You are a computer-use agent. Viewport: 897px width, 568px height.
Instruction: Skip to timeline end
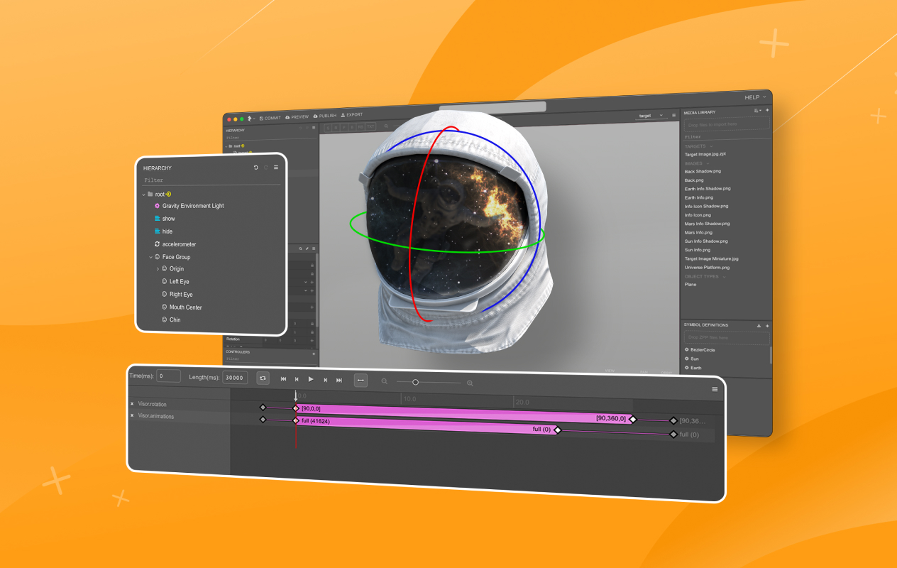(x=339, y=381)
